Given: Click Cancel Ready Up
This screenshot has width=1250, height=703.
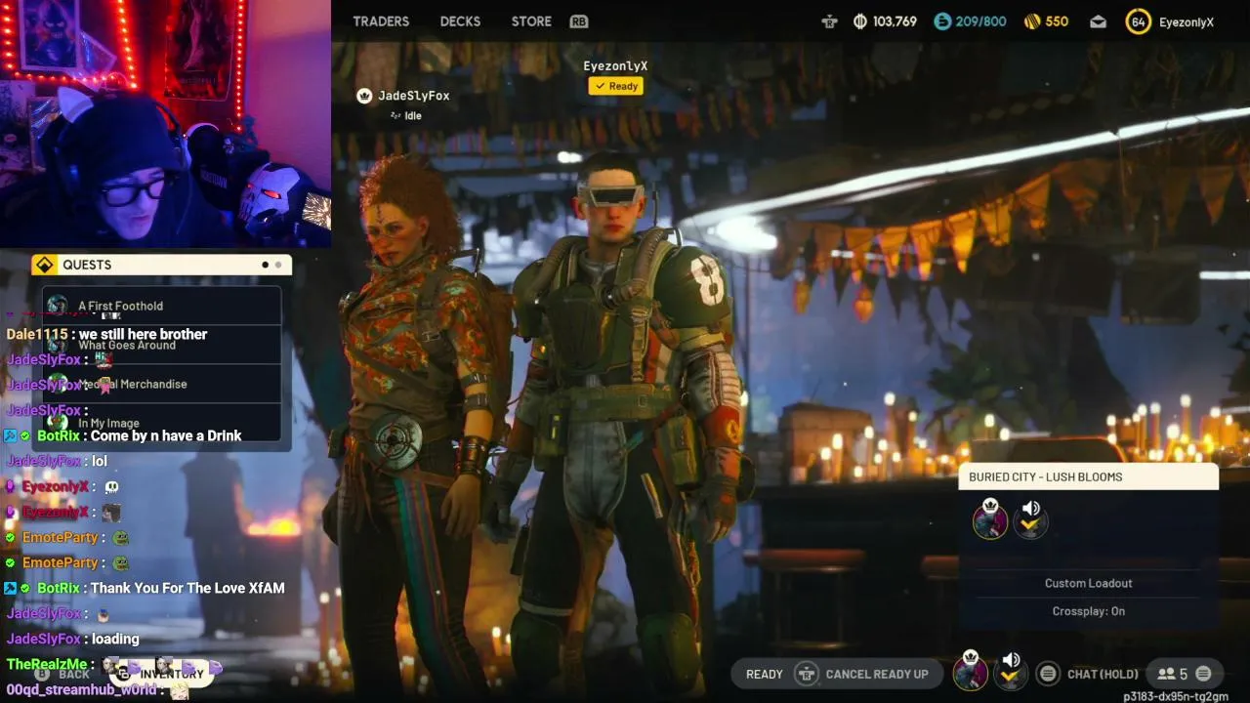Looking at the screenshot, I should coord(877,674).
